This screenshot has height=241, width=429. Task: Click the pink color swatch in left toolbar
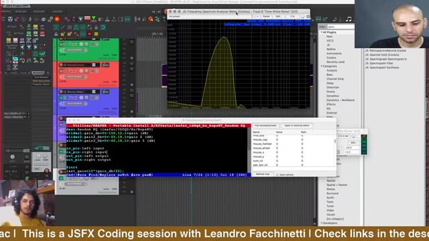(15, 40)
